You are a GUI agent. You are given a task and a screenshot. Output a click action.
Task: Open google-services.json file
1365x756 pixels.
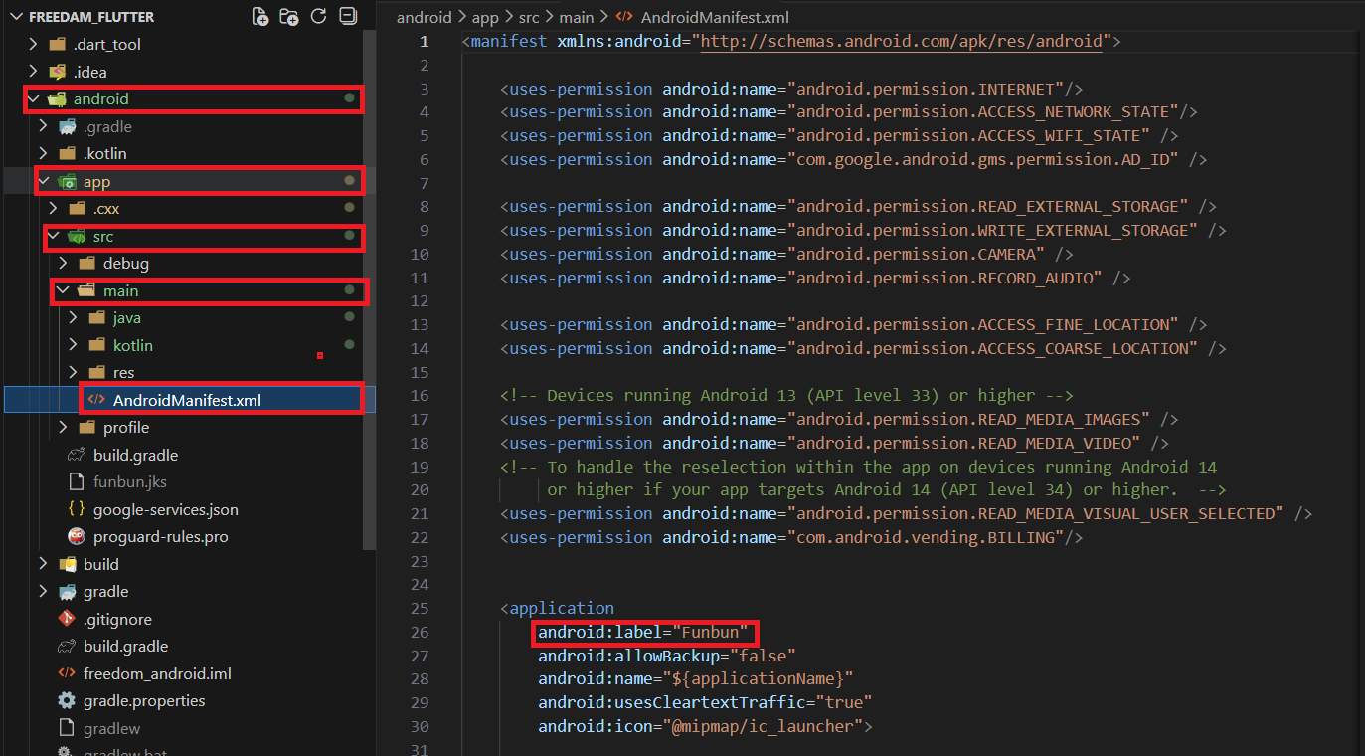(x=165, y=509)
